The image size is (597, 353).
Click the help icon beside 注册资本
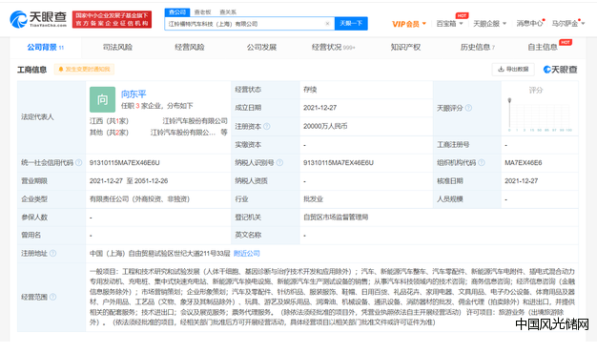coord(267,126)
